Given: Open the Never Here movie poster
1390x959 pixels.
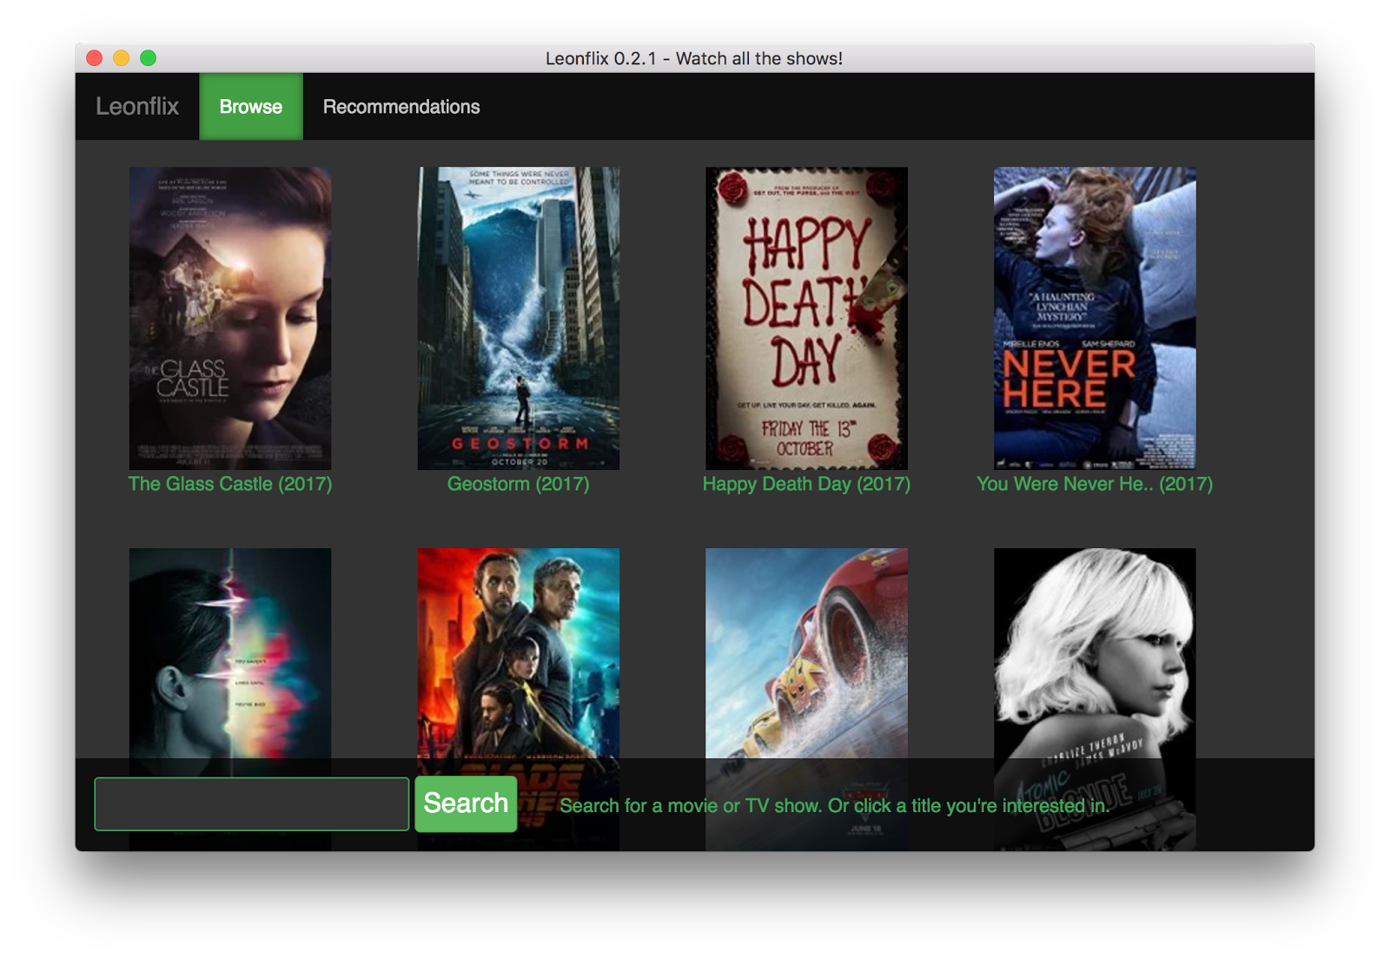Looking at the screenshot, I should 1095,318.
